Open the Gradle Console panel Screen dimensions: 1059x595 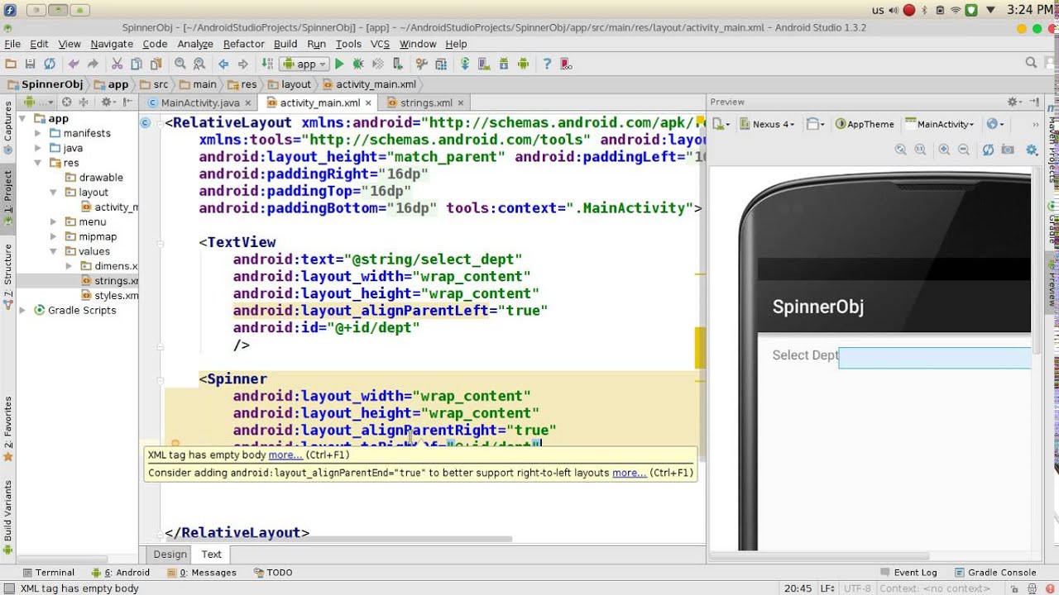994,572
